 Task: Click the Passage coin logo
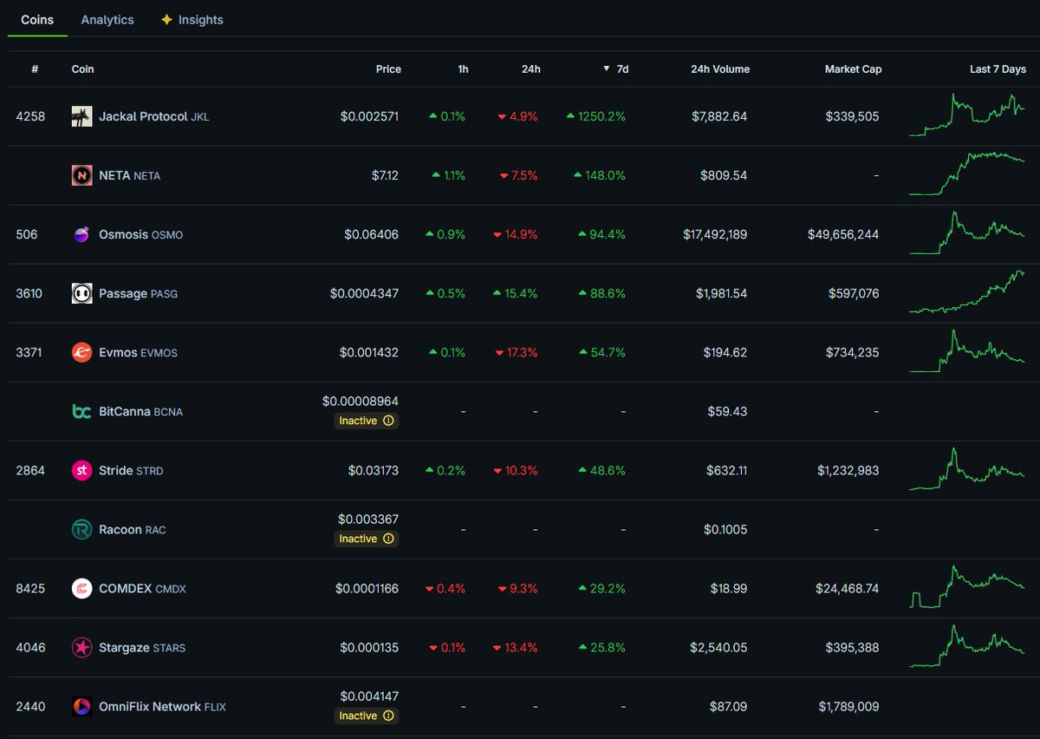point(81,293)
